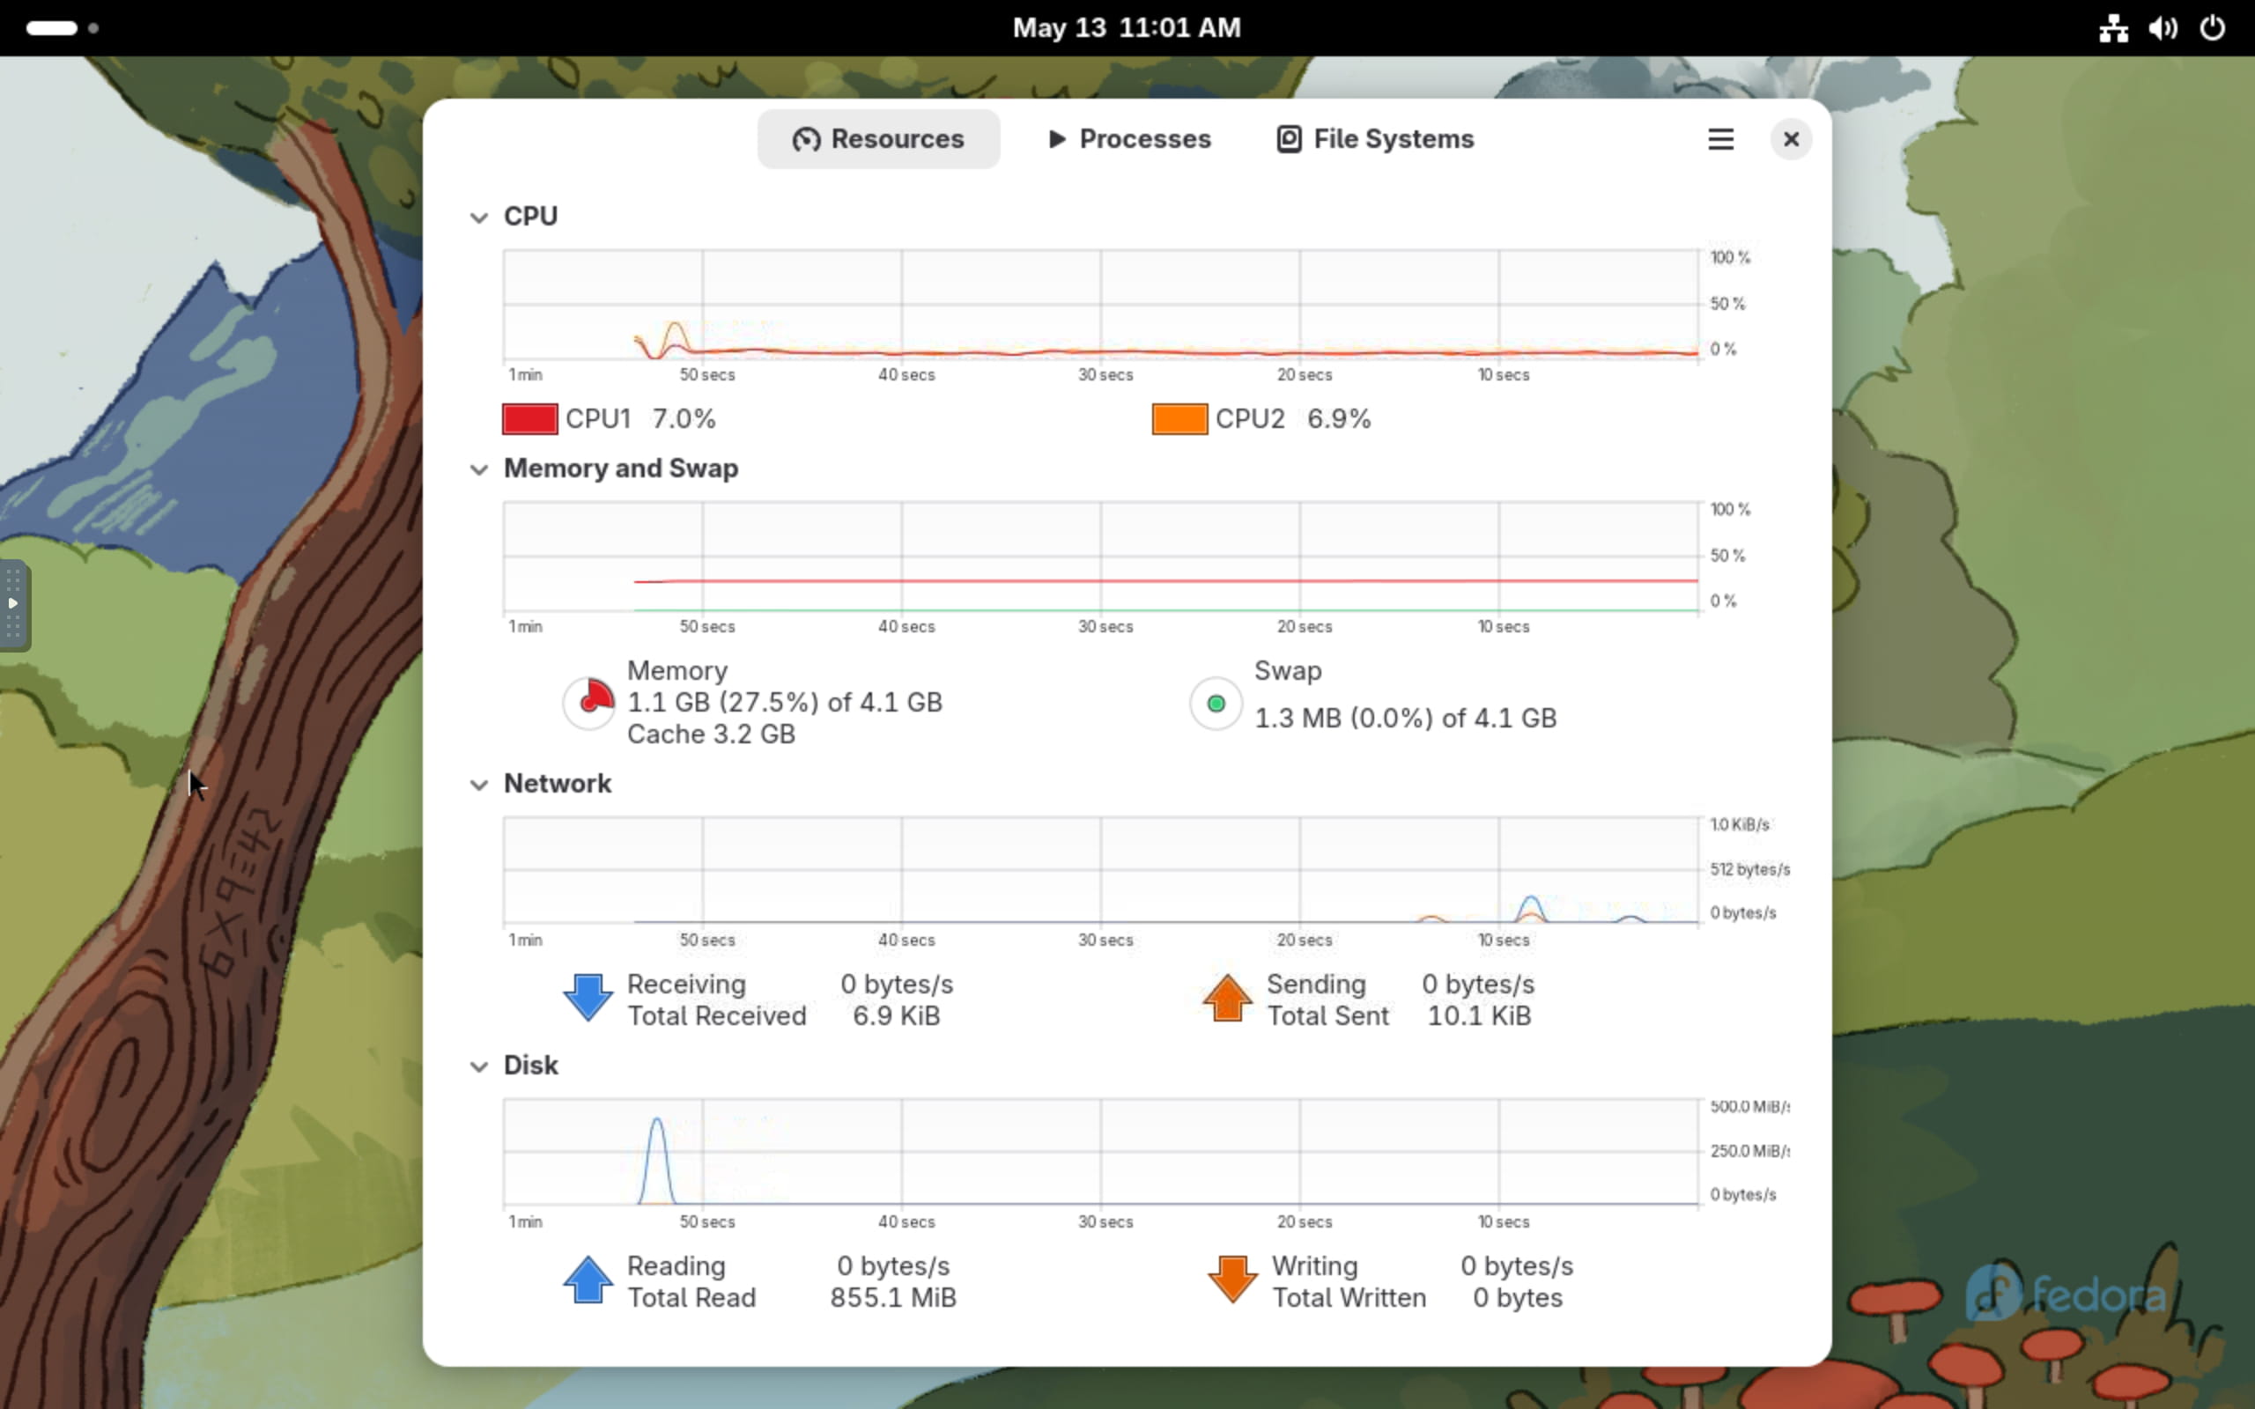
Task: Click the Reading blue up-arrow icon
Action: 588,1280
